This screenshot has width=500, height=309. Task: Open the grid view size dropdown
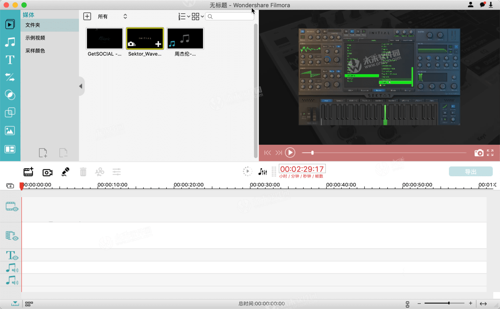[198, 16]
